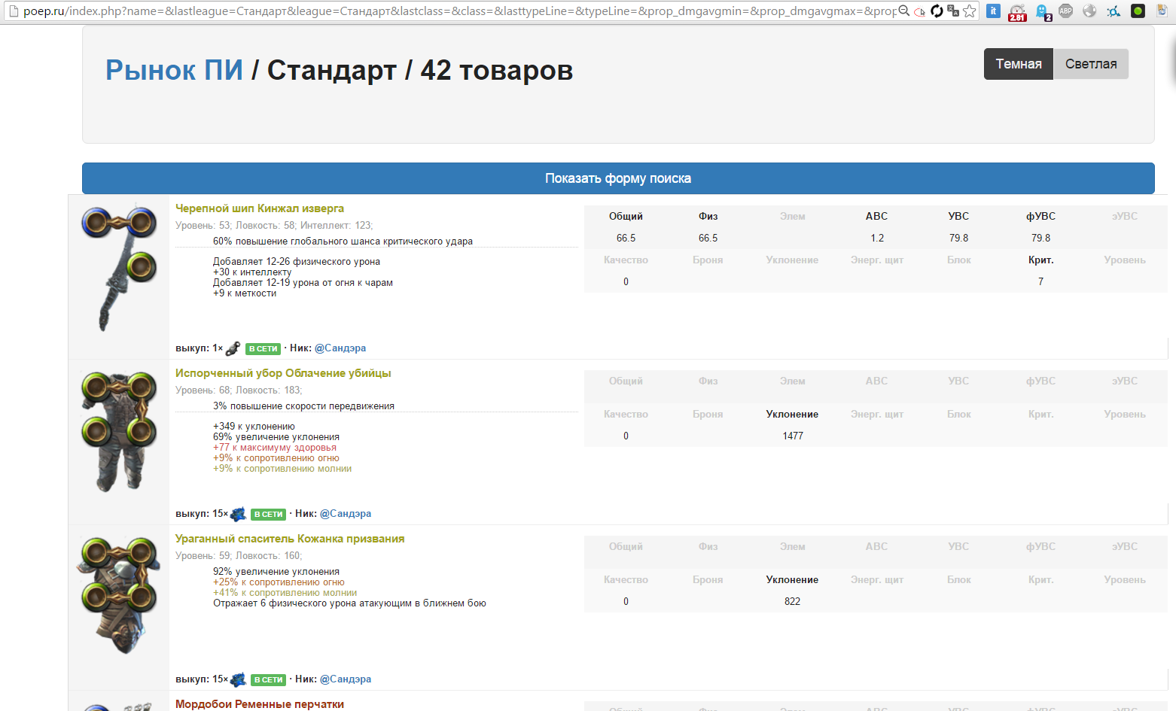Click the zoom magnifier icon in address bar
Image resolution: width=1176 pixels, height=711 pixels.
904,11
